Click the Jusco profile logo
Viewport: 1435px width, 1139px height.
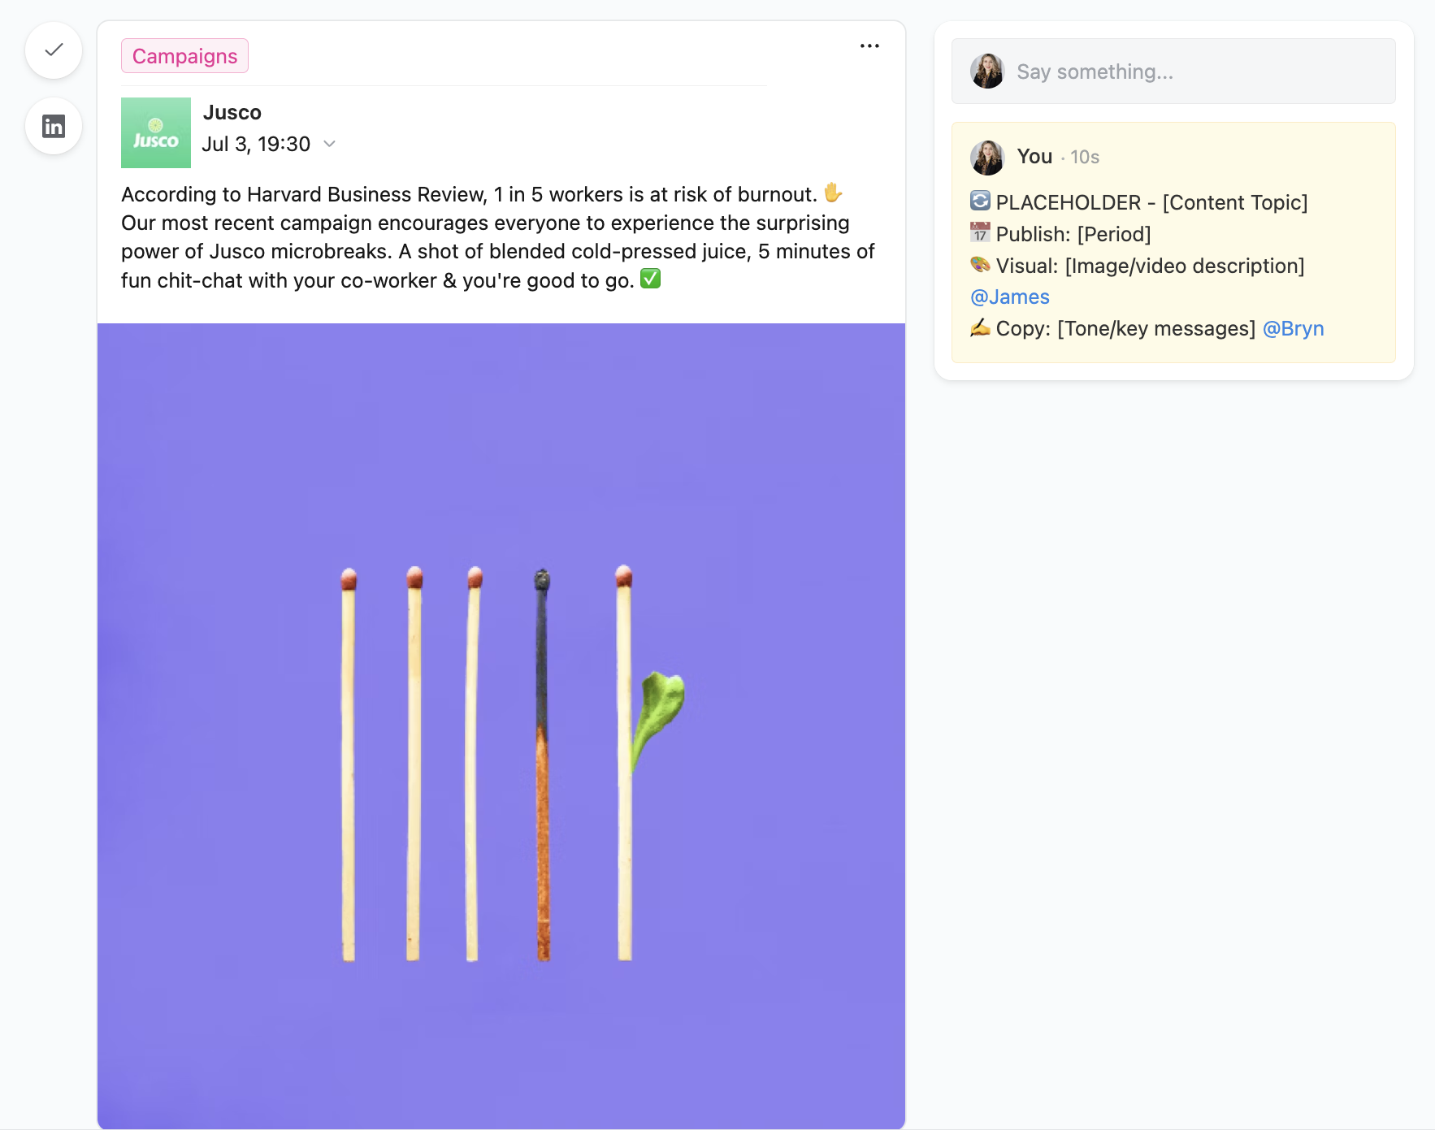coord(156,133)
